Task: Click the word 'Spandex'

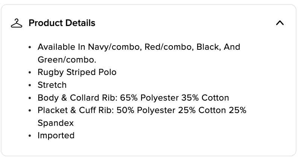Action: click(55, 123)
